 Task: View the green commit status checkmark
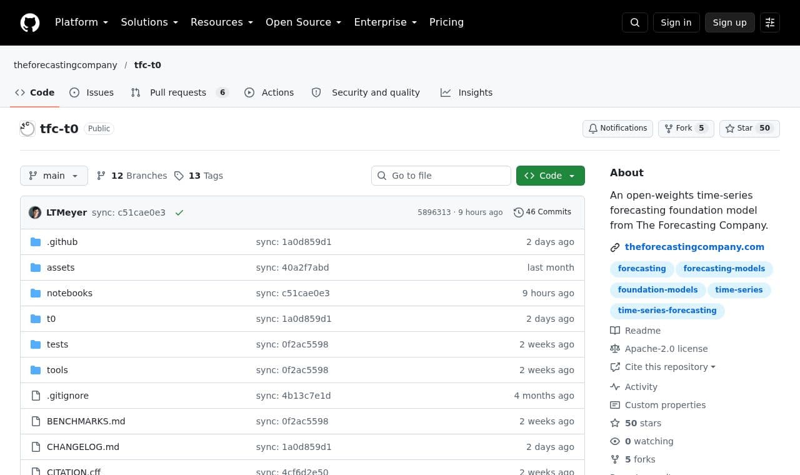[x=179, y=212]
